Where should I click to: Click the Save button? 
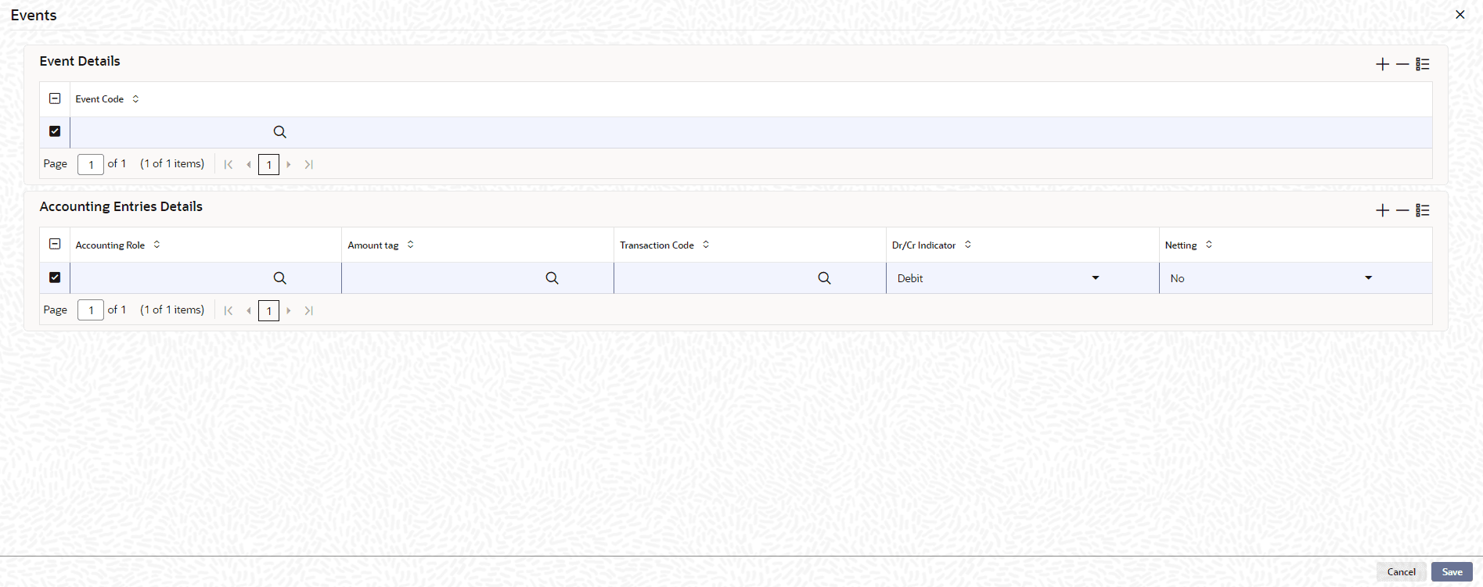[1452, 572]
